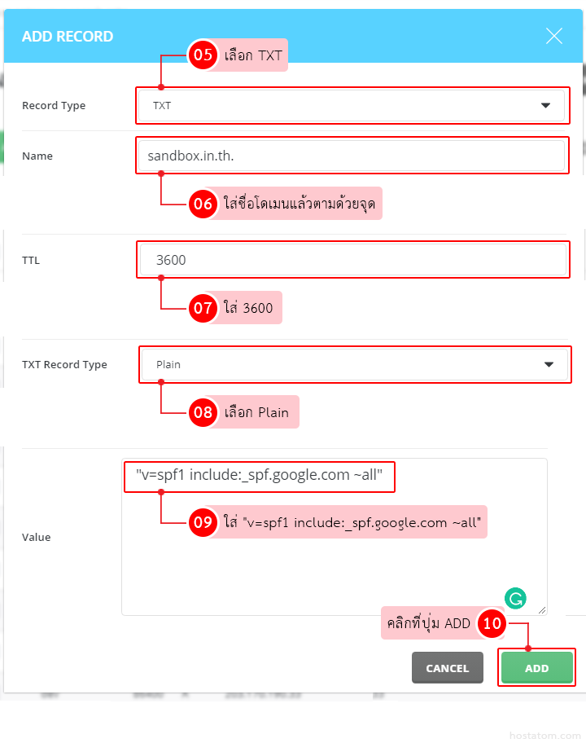Select the red step 07 badge
This screenshot has width=586, height=743.
coord(202,308)
